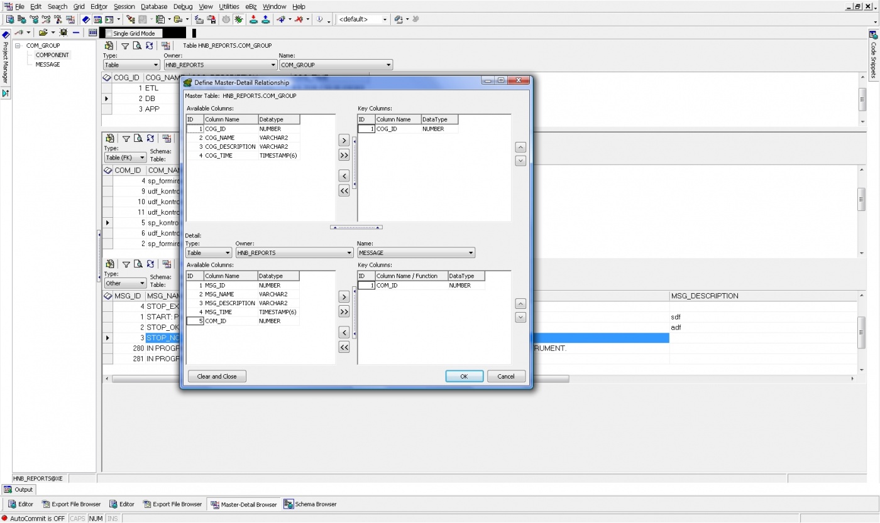Open the Database menu
Viewport: 880px width, 523px height.
(153, 6)
